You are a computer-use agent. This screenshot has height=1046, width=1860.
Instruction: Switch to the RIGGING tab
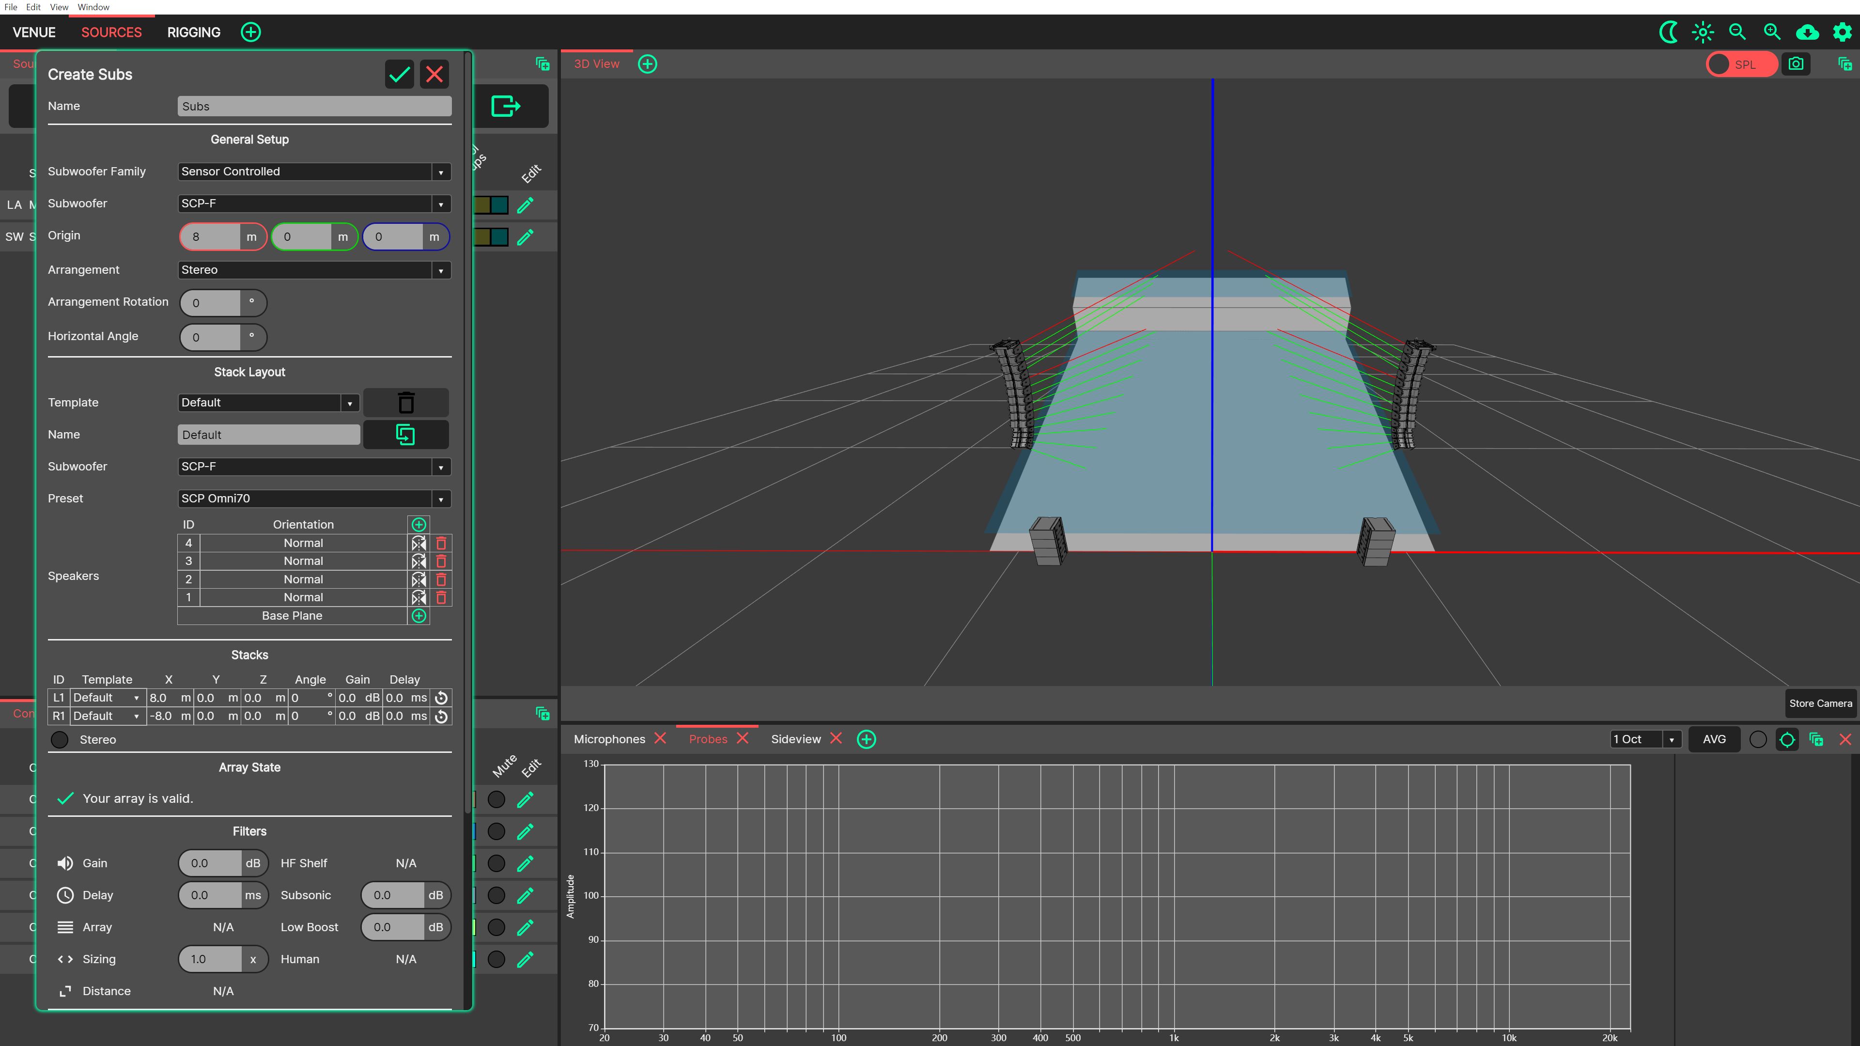(194, 32)
